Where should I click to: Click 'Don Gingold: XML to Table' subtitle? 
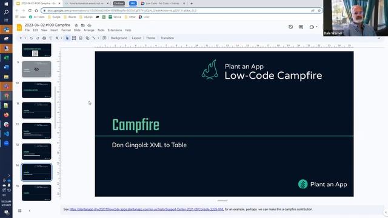[149, 145]
